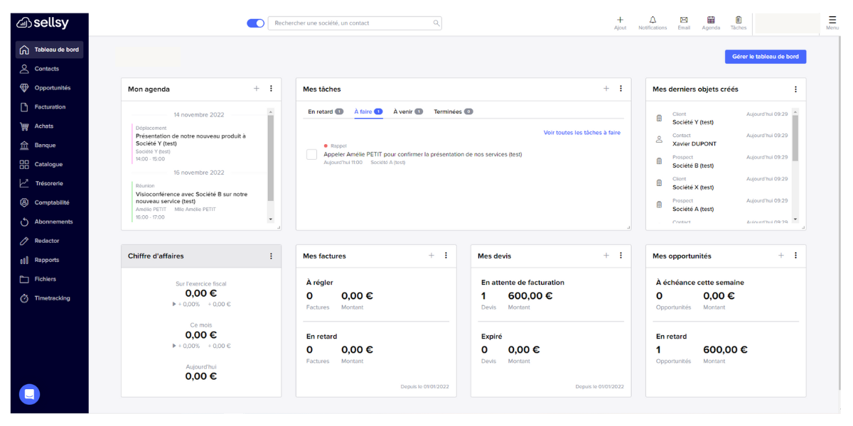Switch to À venir tasks tab
853x426 pixels.
408,111
